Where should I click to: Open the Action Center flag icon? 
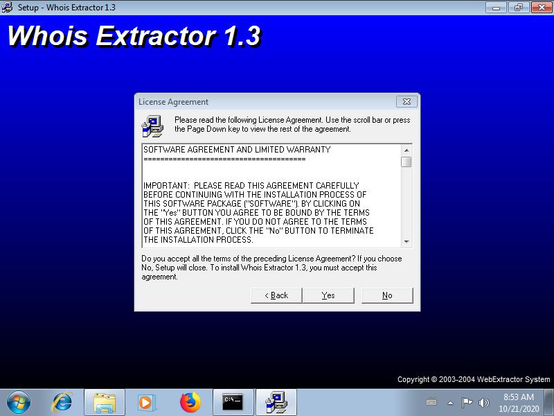point(467,403)
